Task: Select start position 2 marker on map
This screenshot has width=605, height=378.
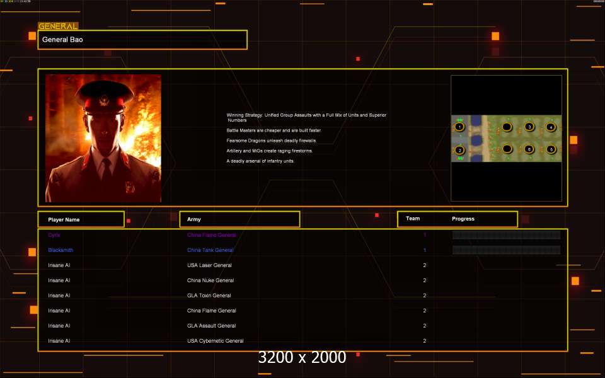Action: tap(460, 151)
